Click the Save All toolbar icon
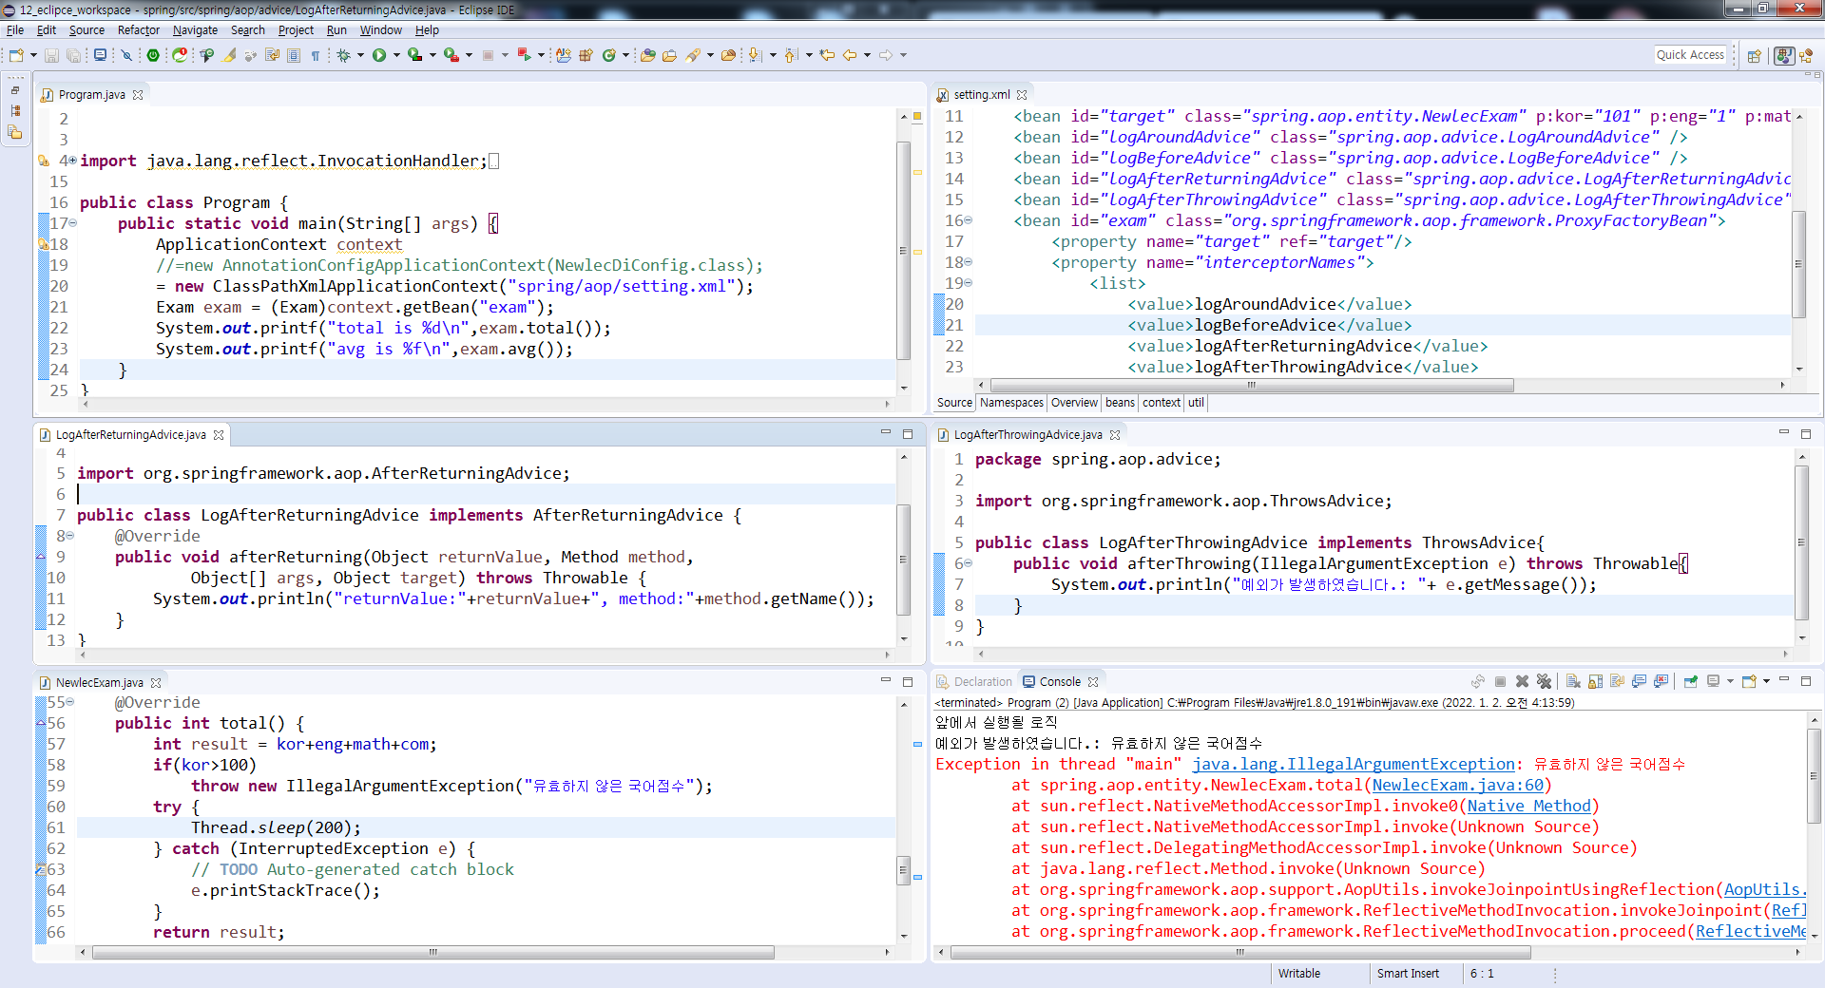Screen dimensions: 1825x988 [x=73, y=55]
